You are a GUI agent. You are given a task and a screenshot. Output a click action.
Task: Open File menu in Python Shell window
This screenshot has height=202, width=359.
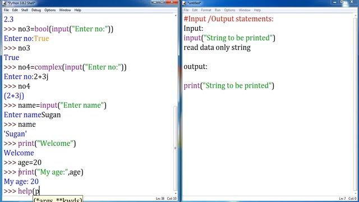coord(6,10)
